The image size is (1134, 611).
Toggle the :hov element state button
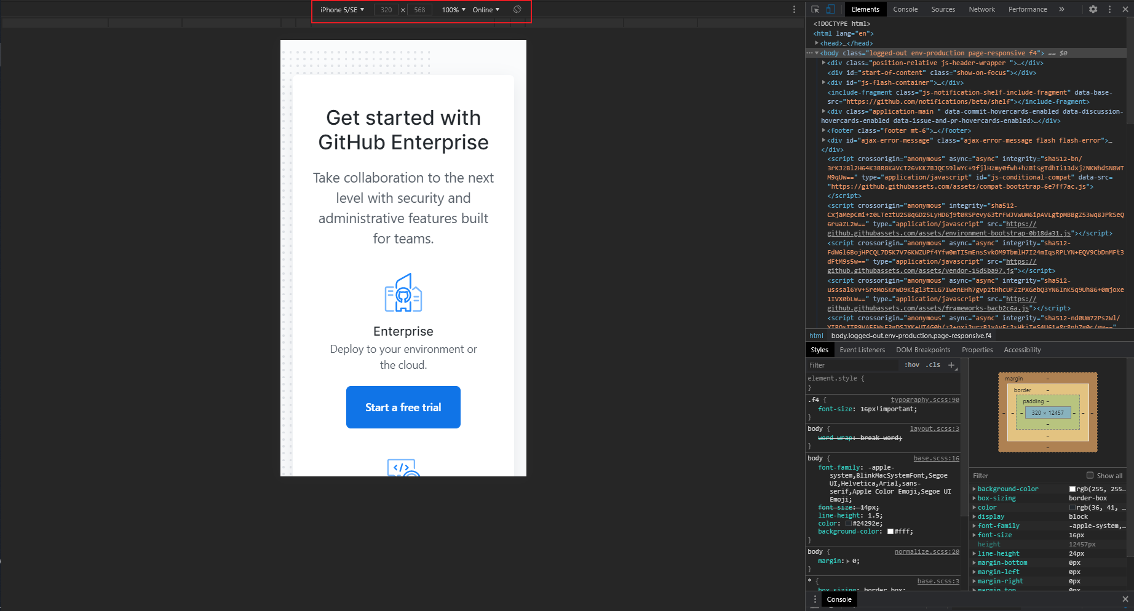[x=912, y=365]
